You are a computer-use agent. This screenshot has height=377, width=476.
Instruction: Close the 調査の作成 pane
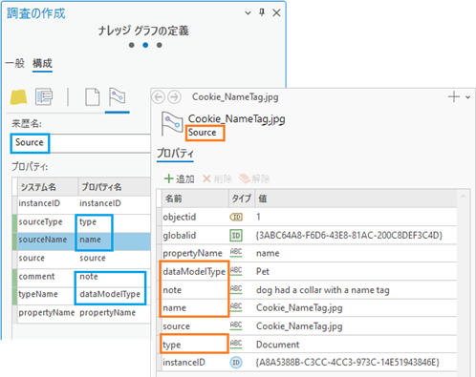(276, 13)
